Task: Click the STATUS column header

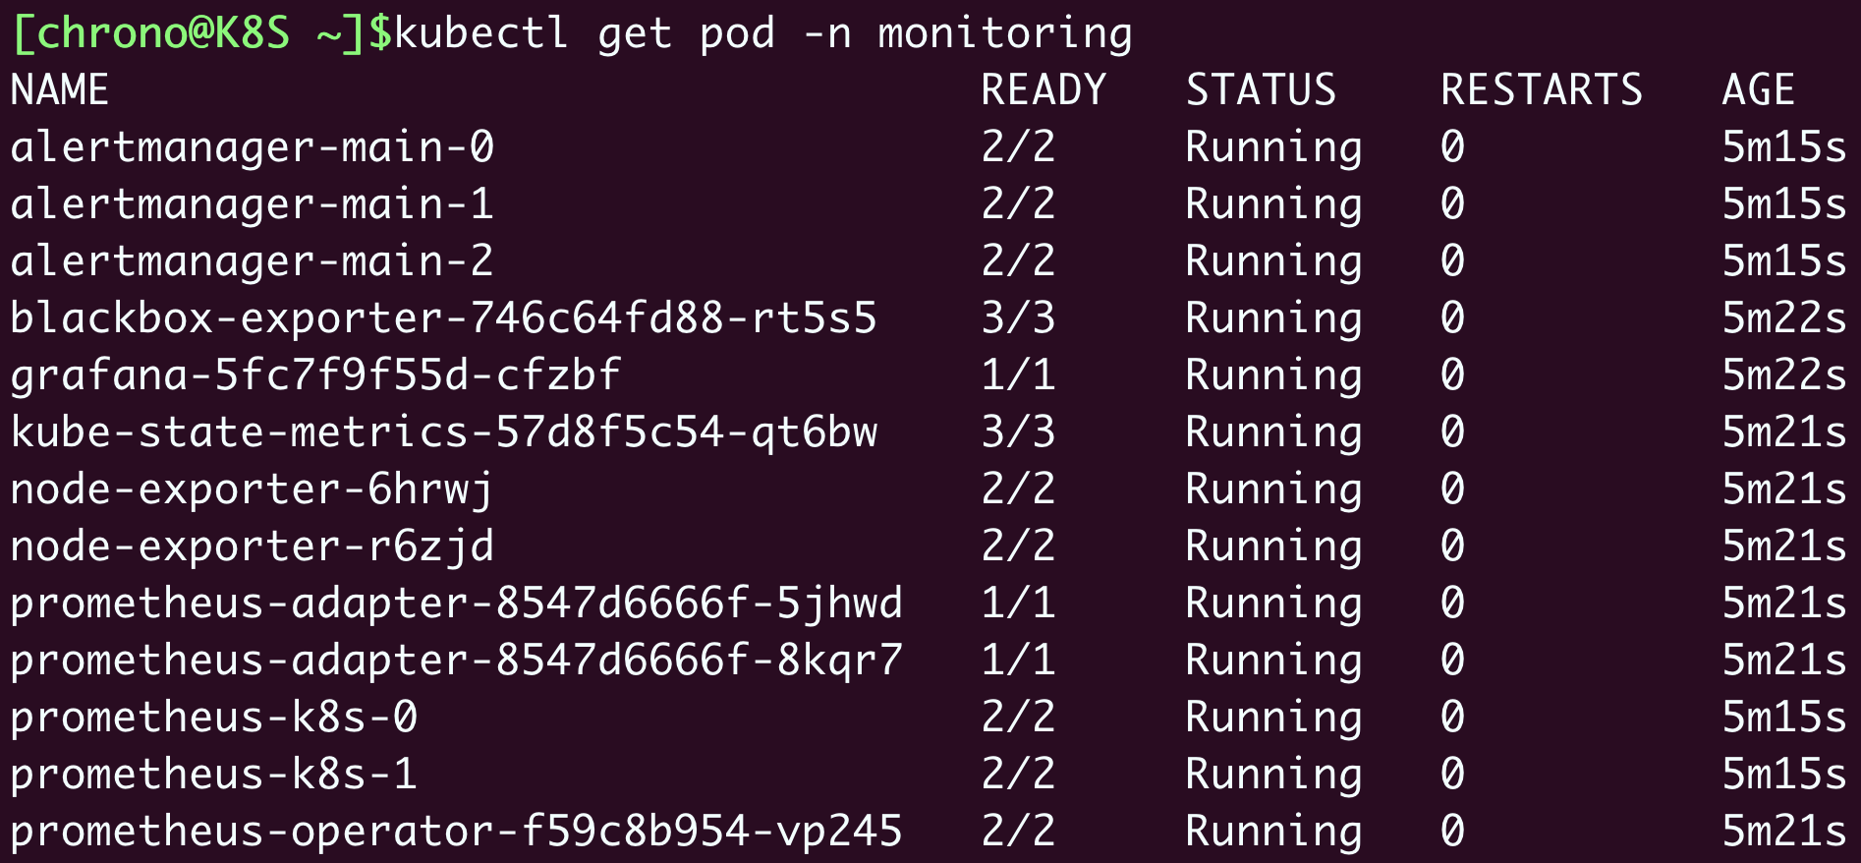Action: pos(1261,90)
